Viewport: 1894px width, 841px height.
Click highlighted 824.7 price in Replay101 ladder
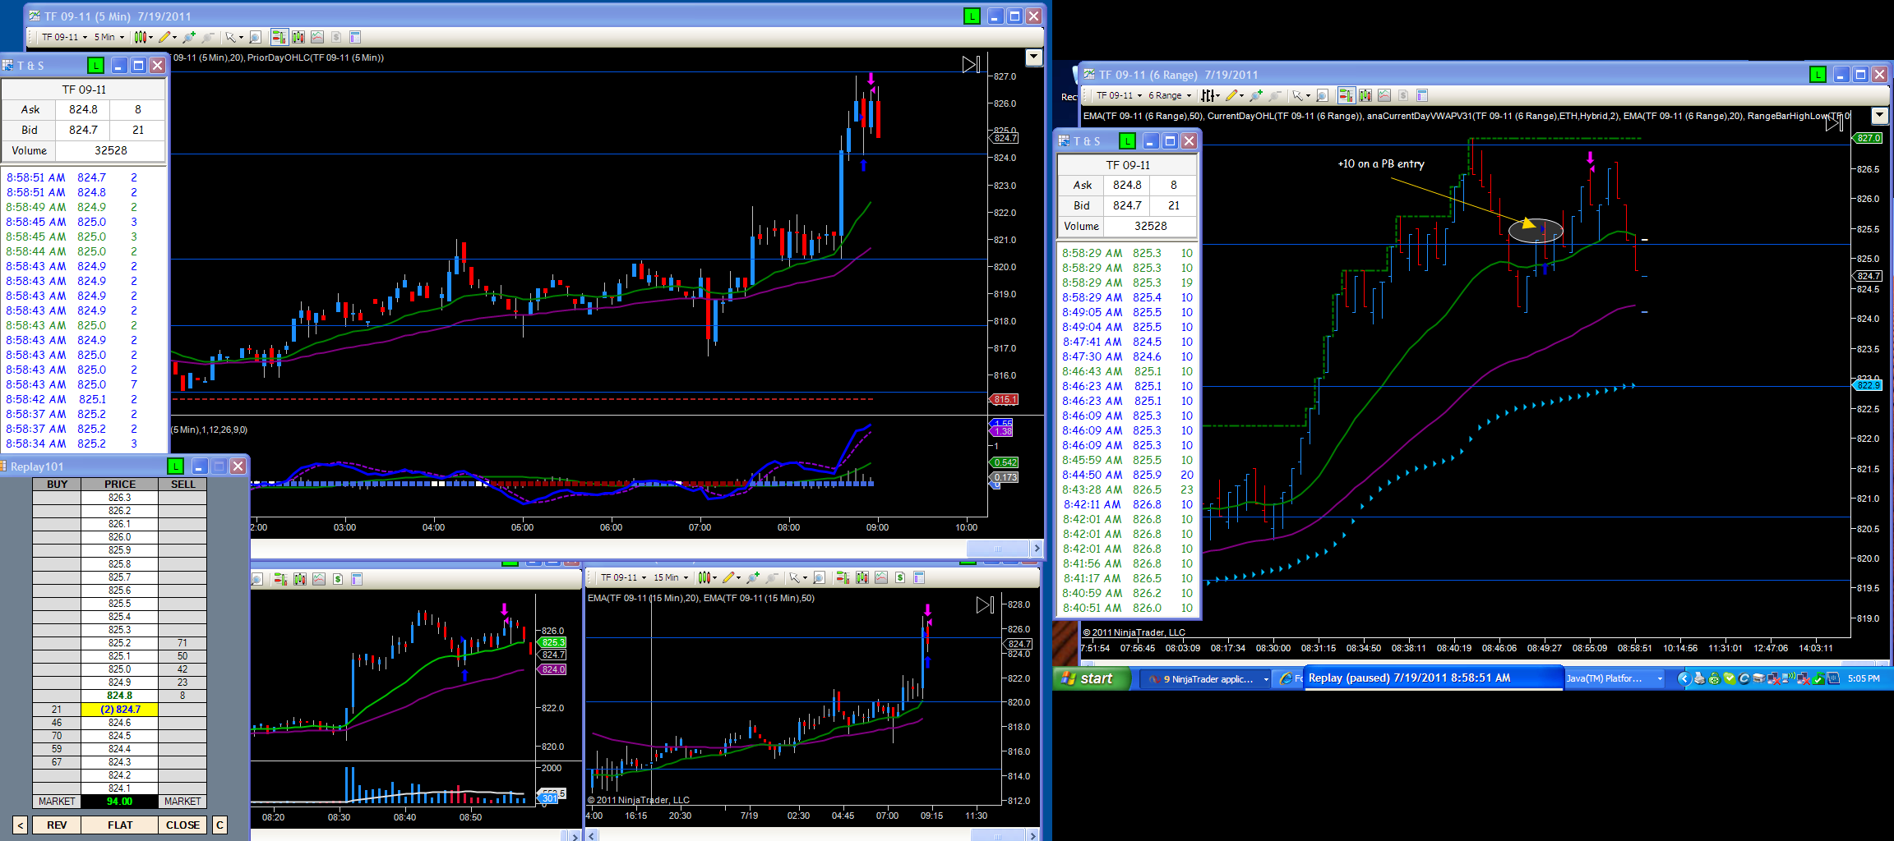pyautogui.click(x=120, y=710)
